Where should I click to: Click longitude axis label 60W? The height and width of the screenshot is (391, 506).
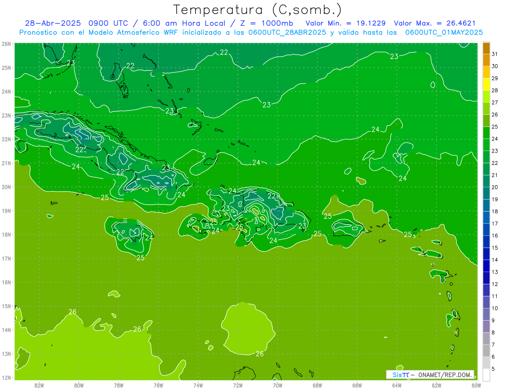tap(476, 385)
